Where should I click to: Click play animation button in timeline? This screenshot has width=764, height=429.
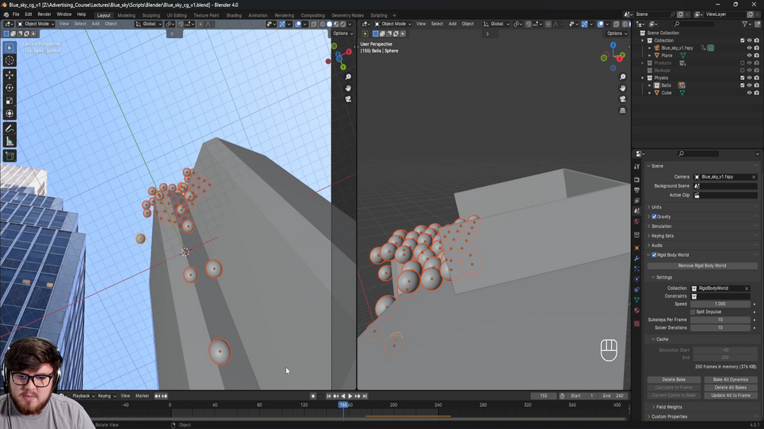point(350,396)
